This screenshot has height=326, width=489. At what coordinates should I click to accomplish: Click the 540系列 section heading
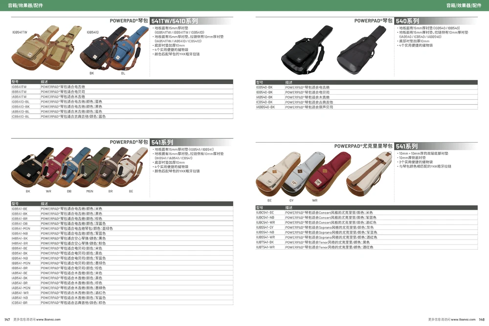407,21
